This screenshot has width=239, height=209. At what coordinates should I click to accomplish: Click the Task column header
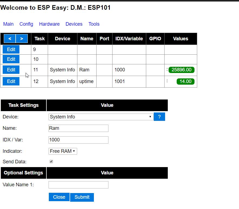tap(40, 39)
